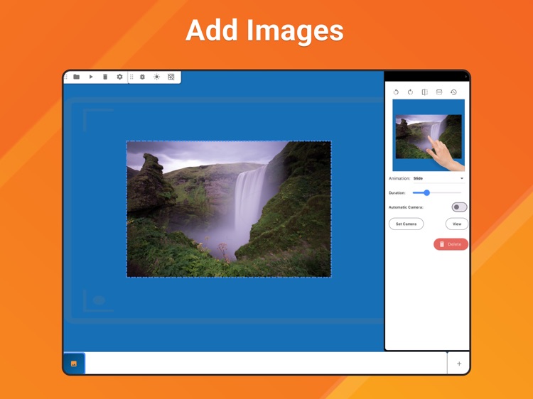Select the waterfall preview thumbnail
The image size is (533, 399).
coord(429,135)
